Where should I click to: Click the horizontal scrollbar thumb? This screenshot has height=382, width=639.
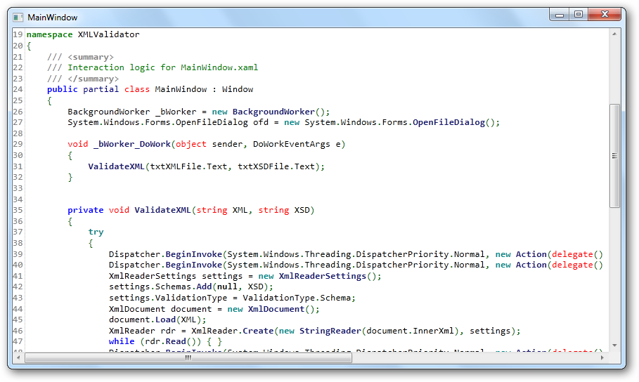tap(188, 358)
